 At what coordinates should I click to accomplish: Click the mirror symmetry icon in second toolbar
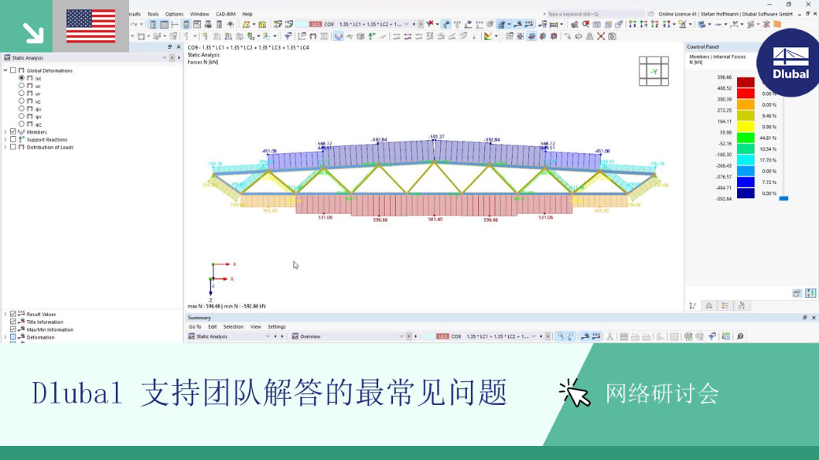(590, 36)
